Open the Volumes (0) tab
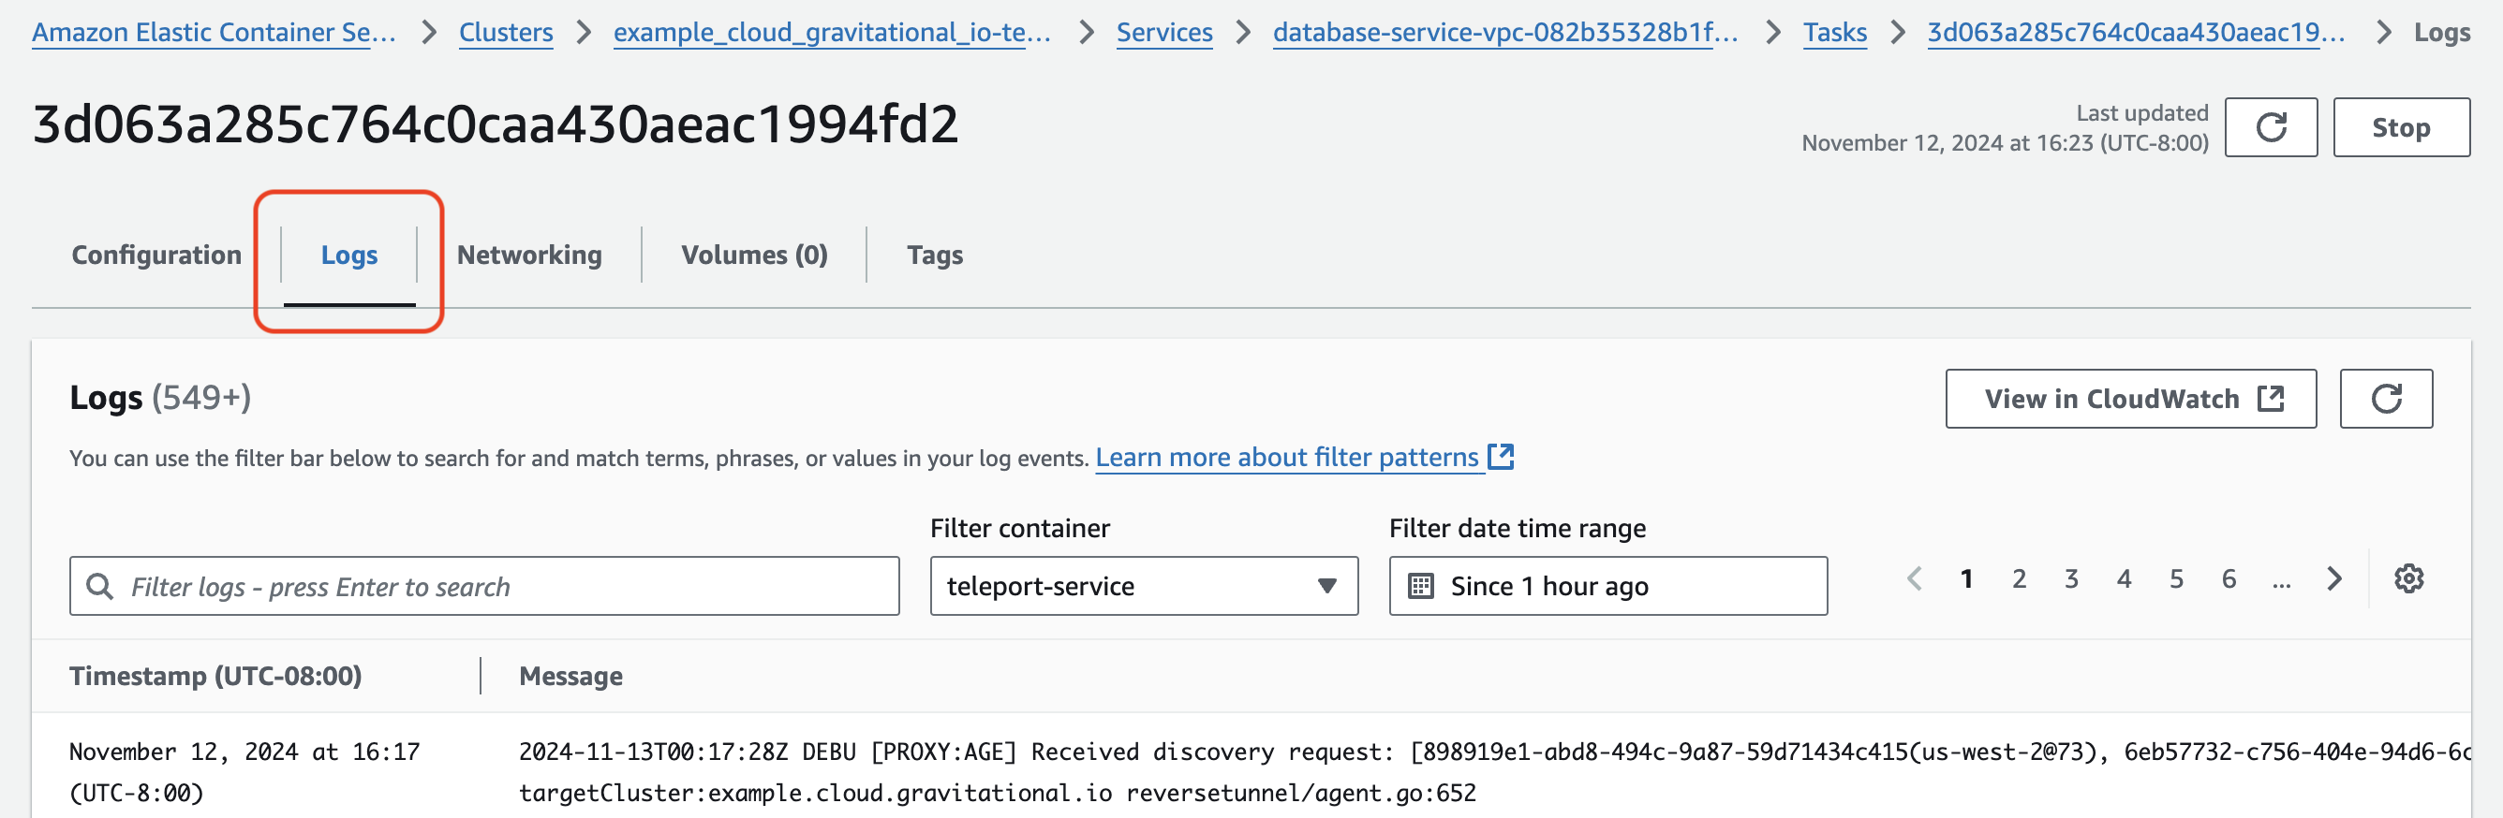The height and width of the screenshot is (818, 2503). click(754, 256)
